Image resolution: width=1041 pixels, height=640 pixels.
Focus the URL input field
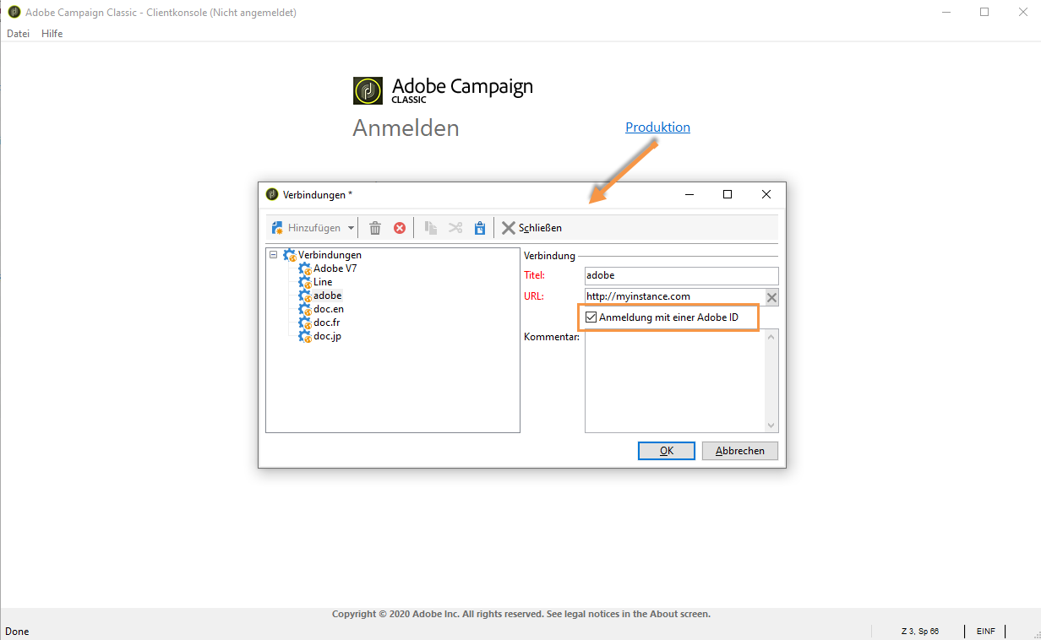[674, 296]
